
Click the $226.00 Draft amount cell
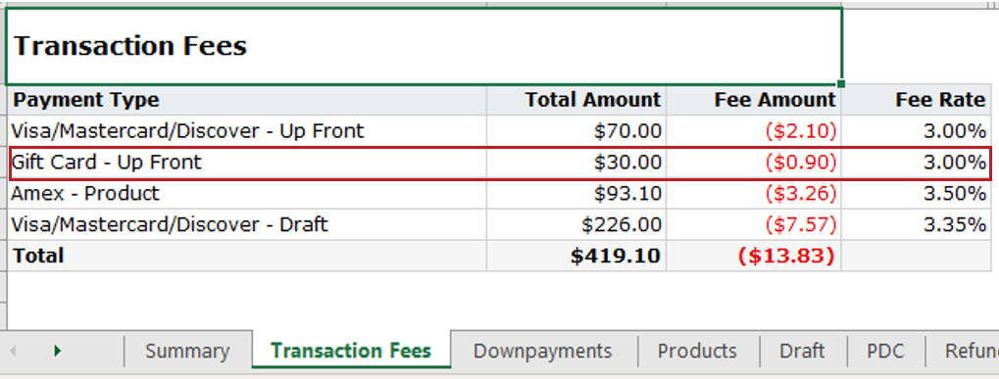coord(576,224)
